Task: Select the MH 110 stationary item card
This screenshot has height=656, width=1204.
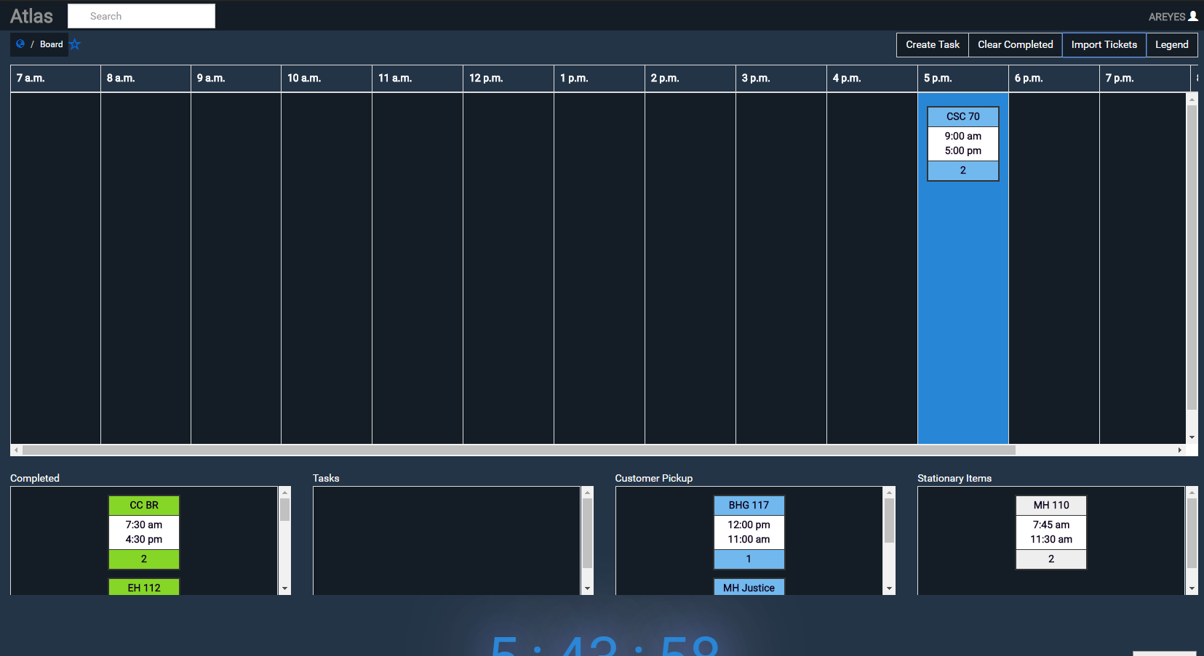Action: point(1051,533)
